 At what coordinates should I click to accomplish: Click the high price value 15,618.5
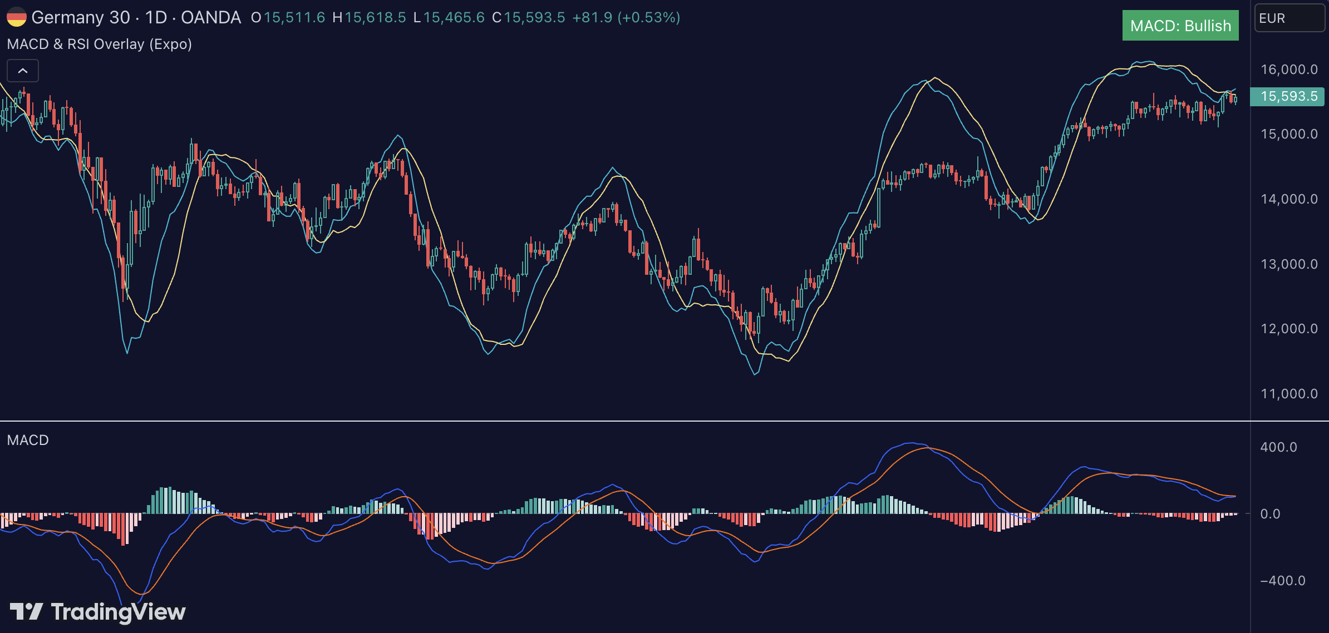[375, 17]
